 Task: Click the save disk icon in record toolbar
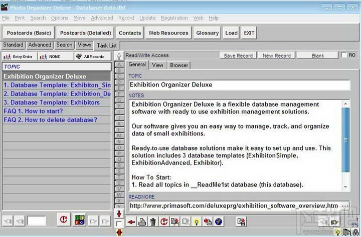pos(241,222)
